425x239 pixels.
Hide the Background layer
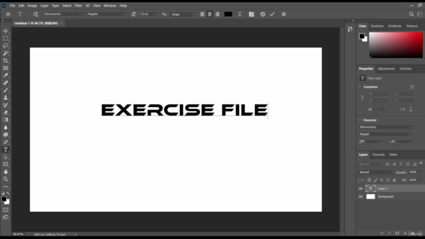point(361,197)
